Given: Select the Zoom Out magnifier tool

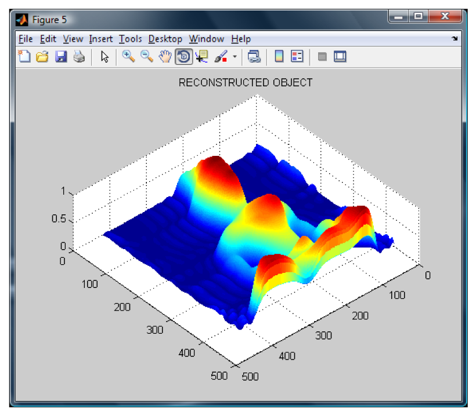Looking at the screenshot, I should [x=147, y=57].
